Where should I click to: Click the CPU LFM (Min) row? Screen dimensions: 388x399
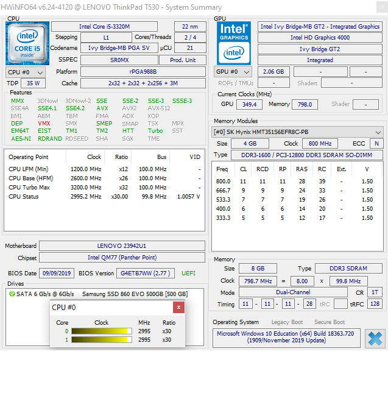pos(104,169)
